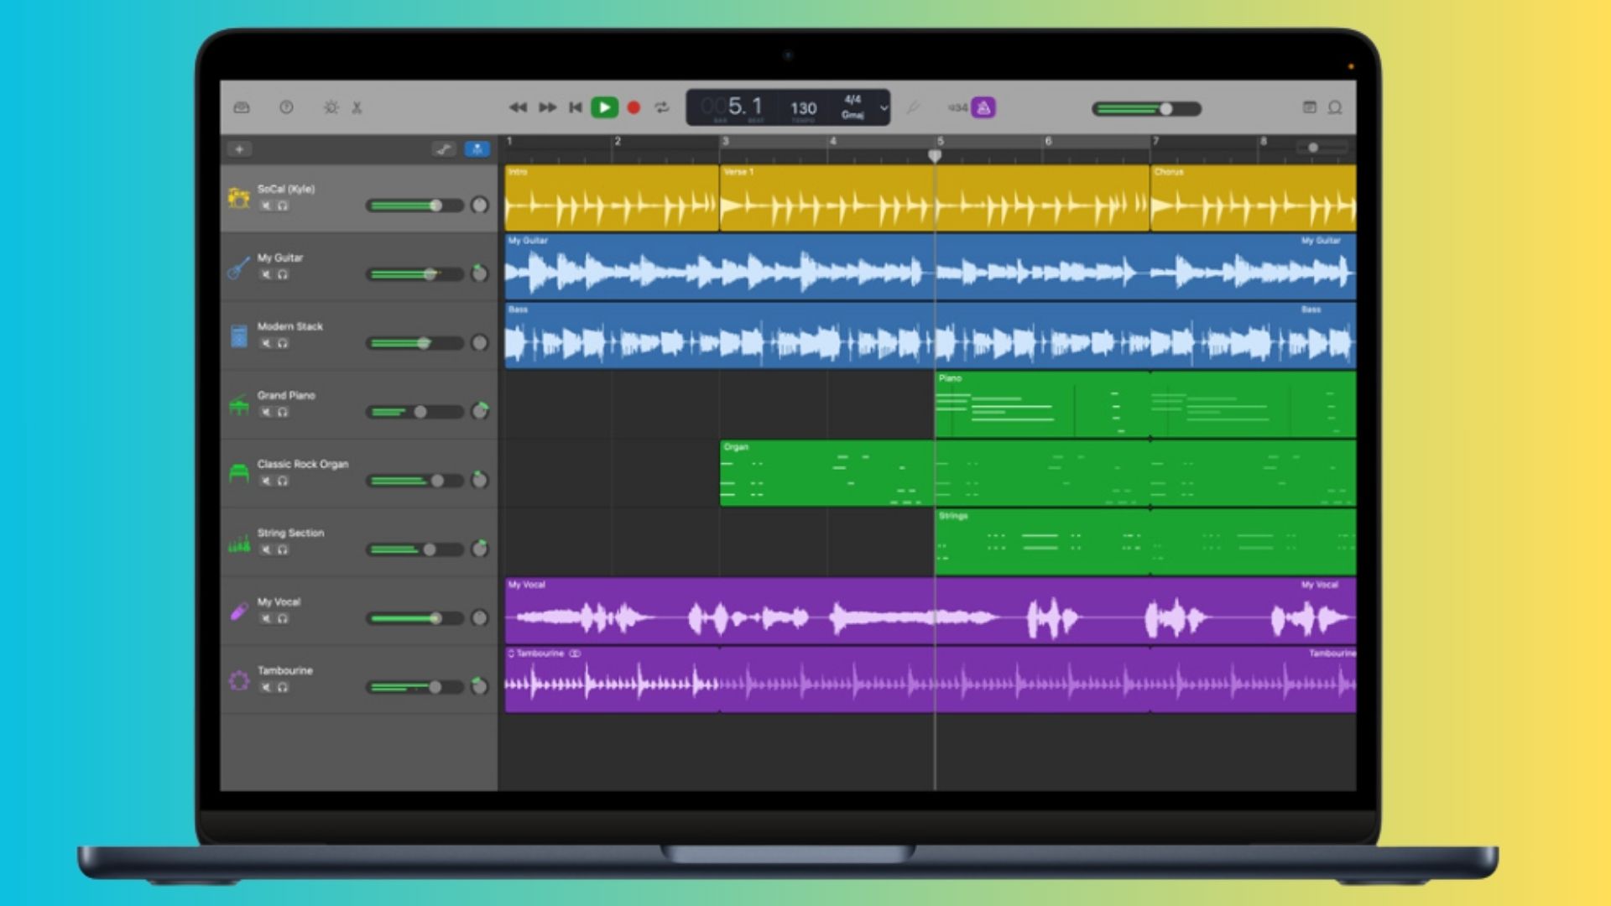Adjust the master volume slider

point(1168,108)
